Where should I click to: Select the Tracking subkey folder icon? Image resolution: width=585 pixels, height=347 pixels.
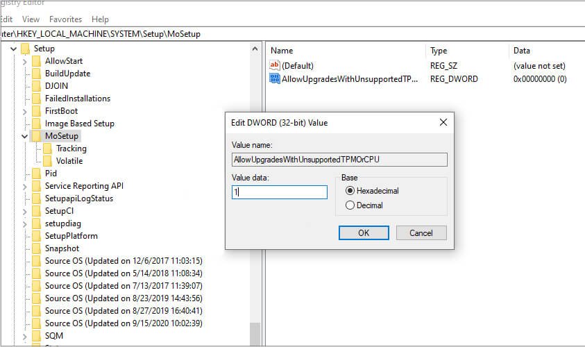click(x=47, y=149)
